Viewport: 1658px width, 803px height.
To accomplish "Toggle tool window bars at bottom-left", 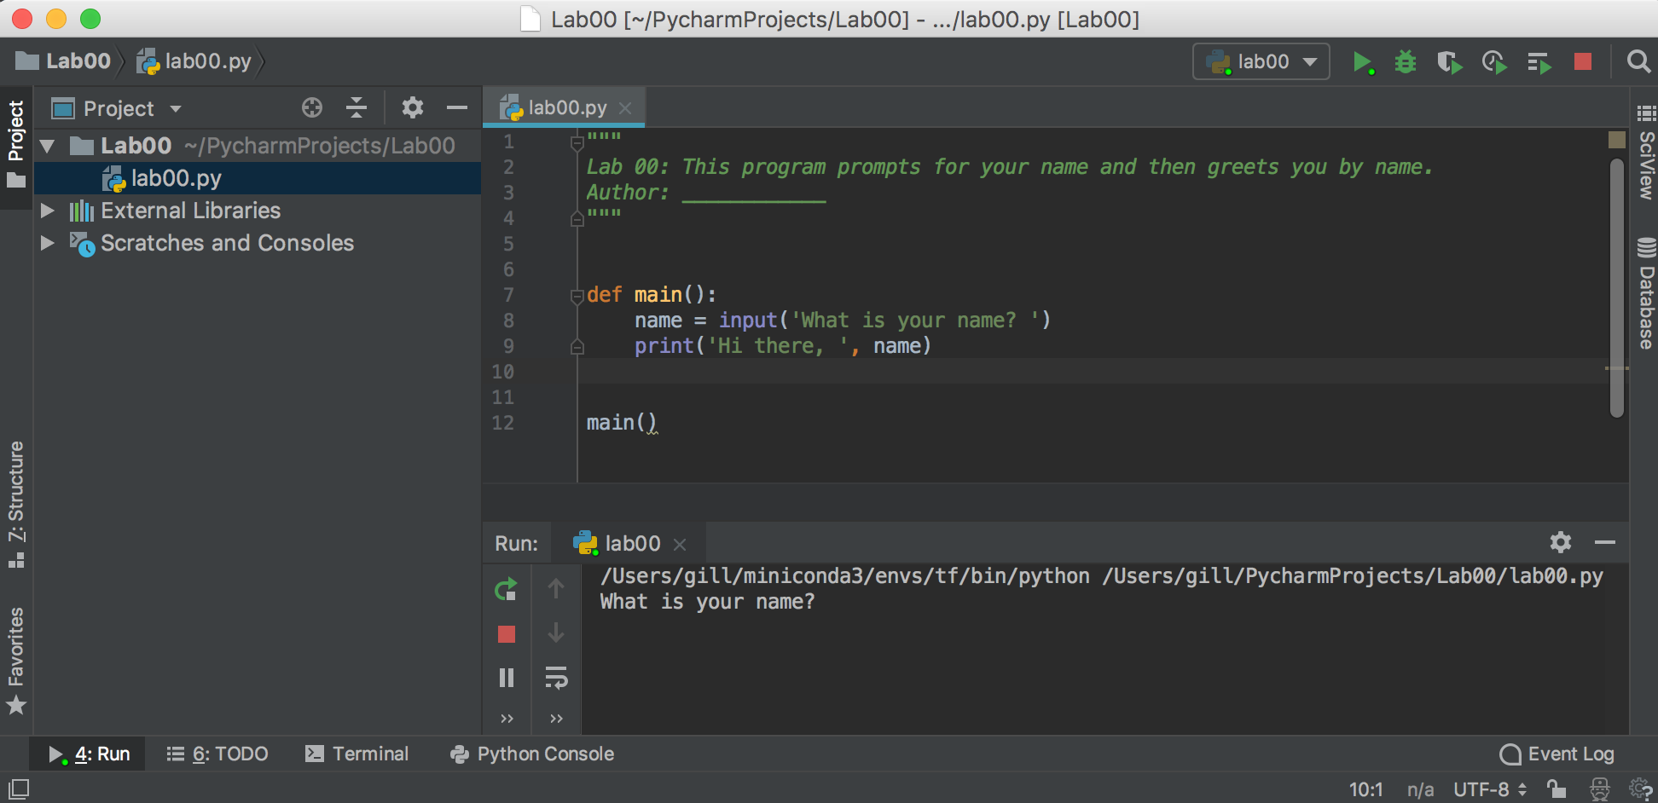I will 19,789.
